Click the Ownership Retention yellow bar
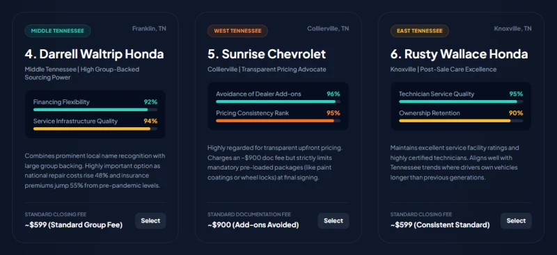 (x=461, y=121)
